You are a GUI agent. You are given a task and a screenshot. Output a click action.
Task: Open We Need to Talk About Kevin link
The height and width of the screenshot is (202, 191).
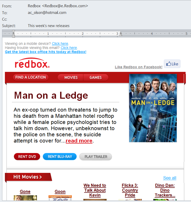click(95, 190)
